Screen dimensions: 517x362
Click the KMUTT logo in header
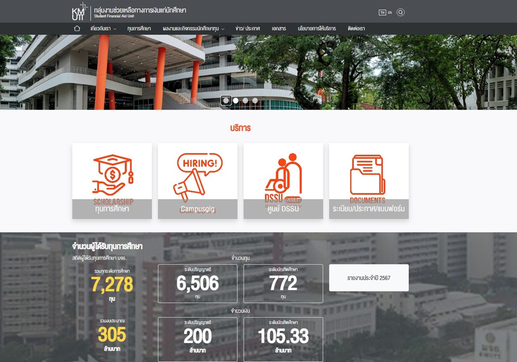[x=78, y=11]
